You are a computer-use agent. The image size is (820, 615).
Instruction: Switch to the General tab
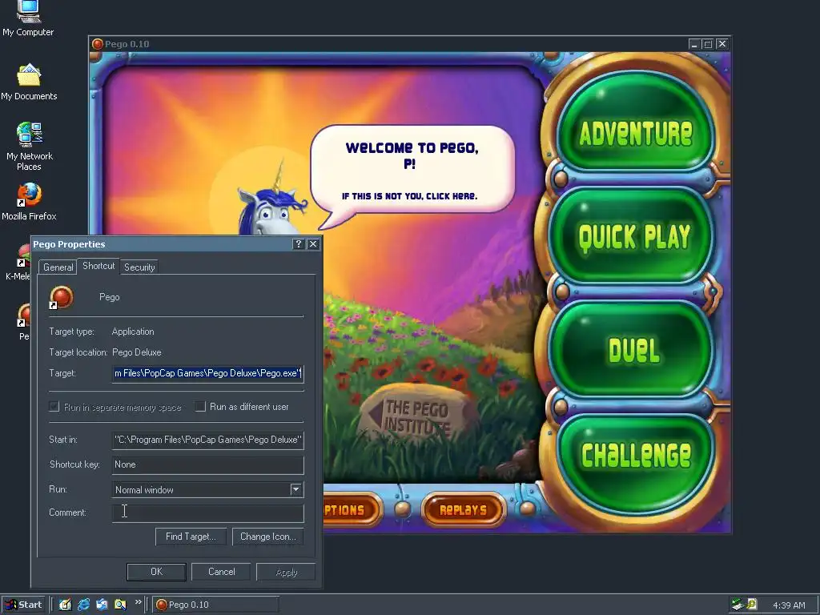[x=58, y=267]
